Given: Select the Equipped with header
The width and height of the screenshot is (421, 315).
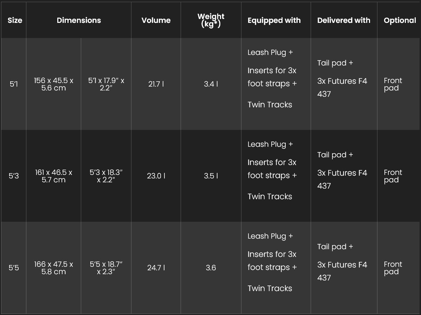Looking at the screenshot, I should tap(274, 20).
